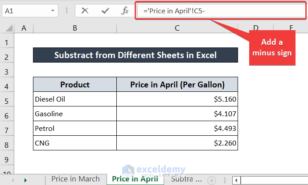Select the Gasoline product cell

[75, 114]
